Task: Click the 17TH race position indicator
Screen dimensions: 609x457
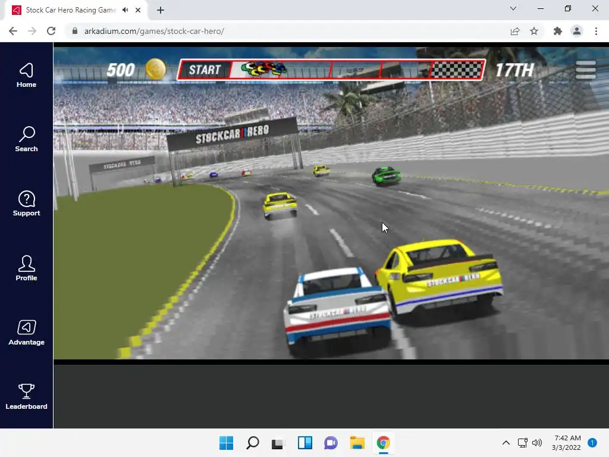Action: pos(514,70)
